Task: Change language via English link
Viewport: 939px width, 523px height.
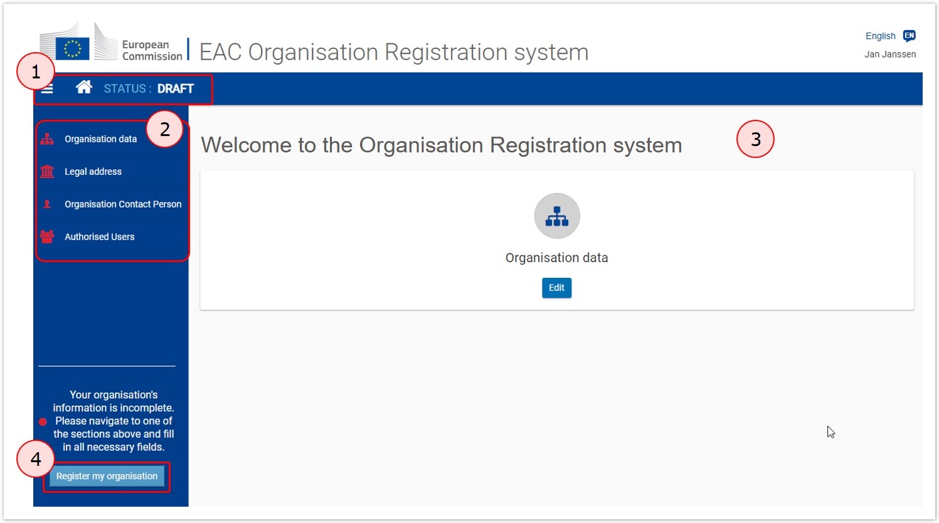Action: [881, 36]
